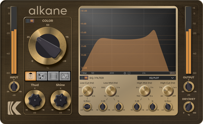Click the output level meter

tap(188, 40)
